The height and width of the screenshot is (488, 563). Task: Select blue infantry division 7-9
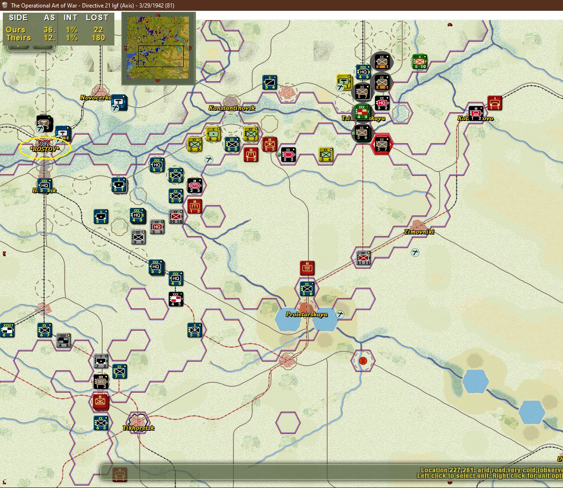pos(120,371)
